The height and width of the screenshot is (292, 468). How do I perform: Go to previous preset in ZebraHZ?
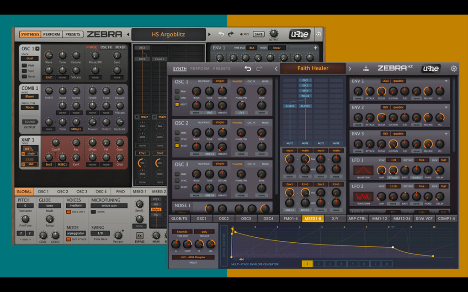coord(276,69)
